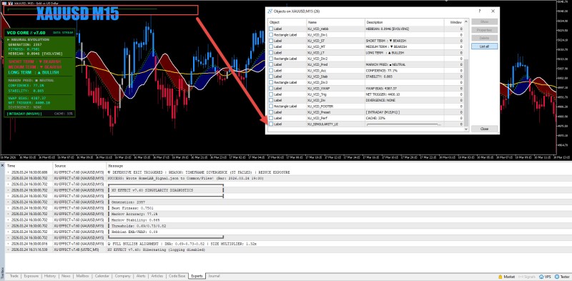The width and height of the screenshot is (572, 281).
Task: Open the Mailbox tab
Action: pos(82,276)
